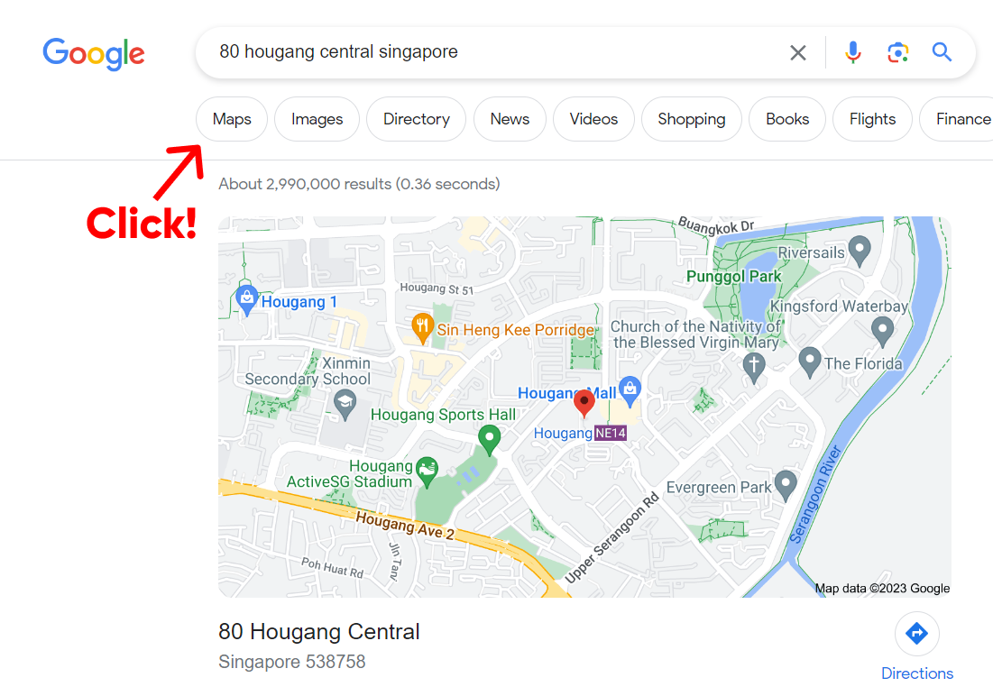993x696 pixels.
Task: Switch to Images results tab
Action: (317, 119)
